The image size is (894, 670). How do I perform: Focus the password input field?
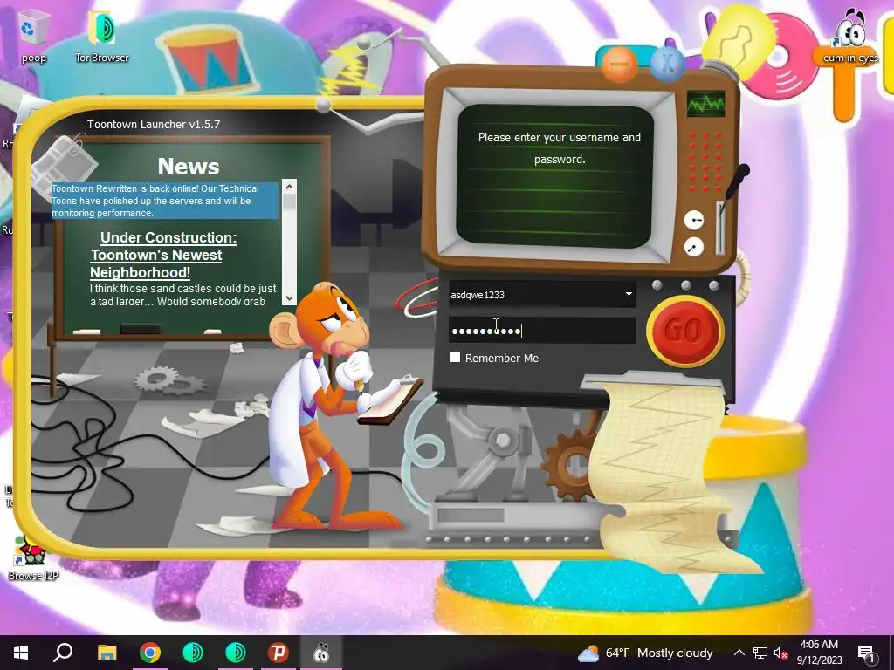pos(542,331)
